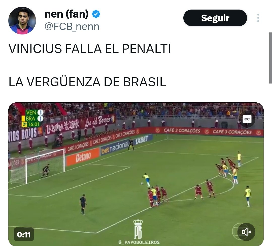Click the VEN BRA scoreboard overlay
Image resolution: width=272 pixels, height=246 pixels.
32,118
